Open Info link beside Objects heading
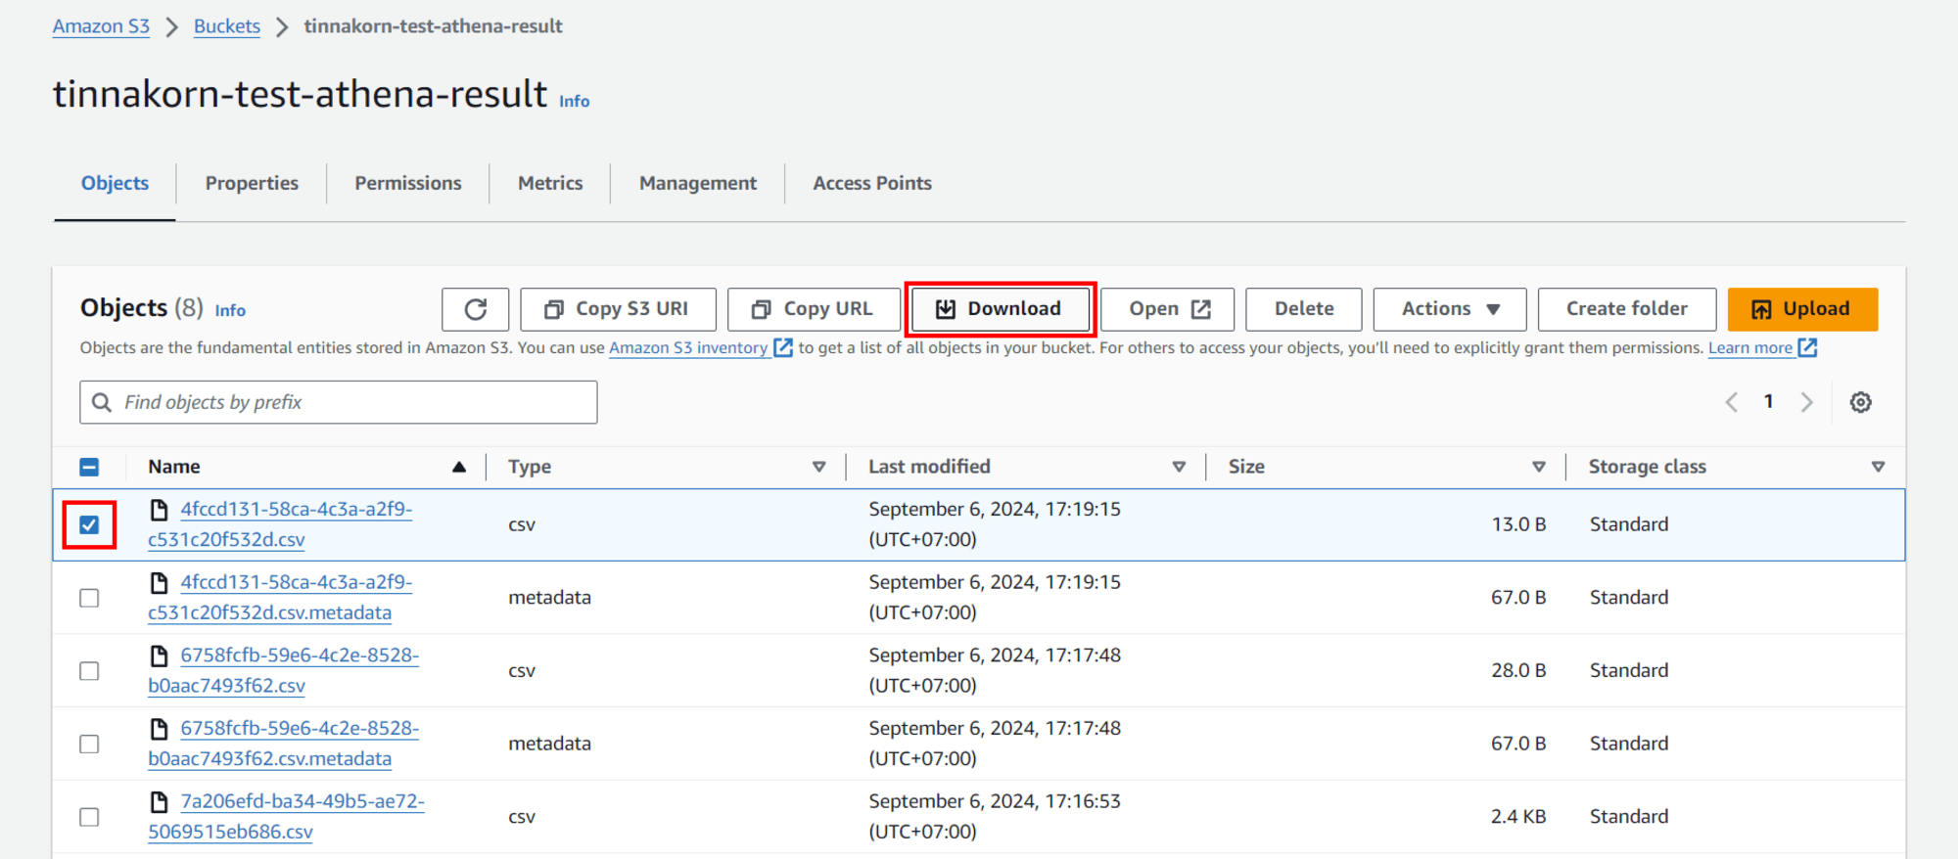 tap(230, 310)
